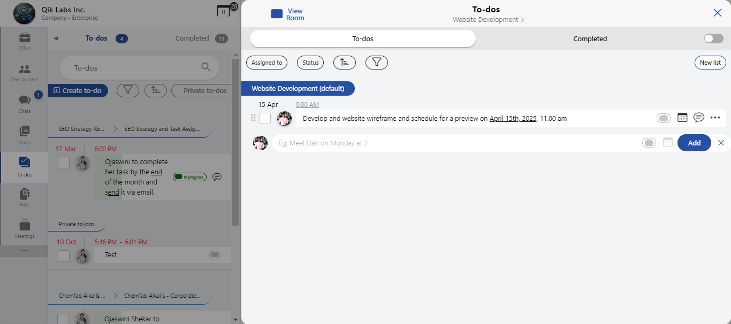
Task: Open the Chats panel in the sidebar
Action: point(24,103)
